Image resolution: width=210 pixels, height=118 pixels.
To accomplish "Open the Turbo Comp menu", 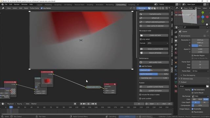I will coord(34,8).
